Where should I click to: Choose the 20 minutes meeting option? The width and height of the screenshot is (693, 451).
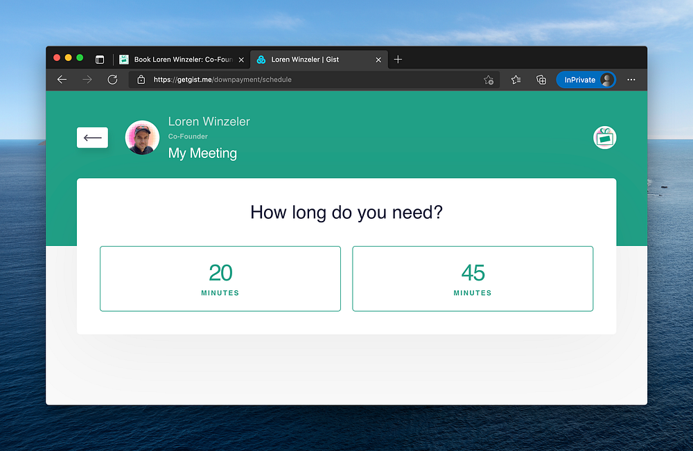tap(220, 278)
